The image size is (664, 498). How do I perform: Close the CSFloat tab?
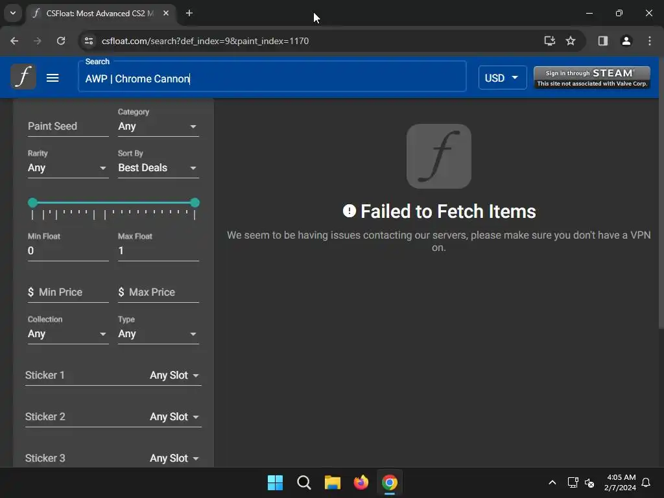[x=166, y=13]
